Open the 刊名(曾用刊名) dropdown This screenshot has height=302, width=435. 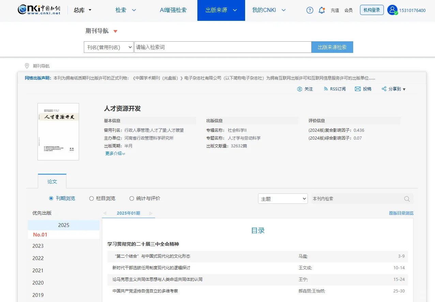108,47
